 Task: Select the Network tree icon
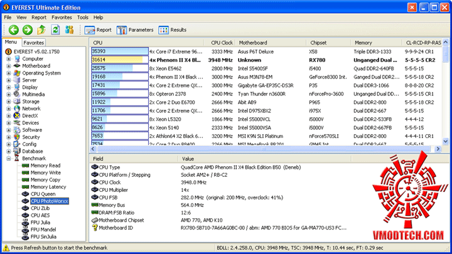point(17,108)
